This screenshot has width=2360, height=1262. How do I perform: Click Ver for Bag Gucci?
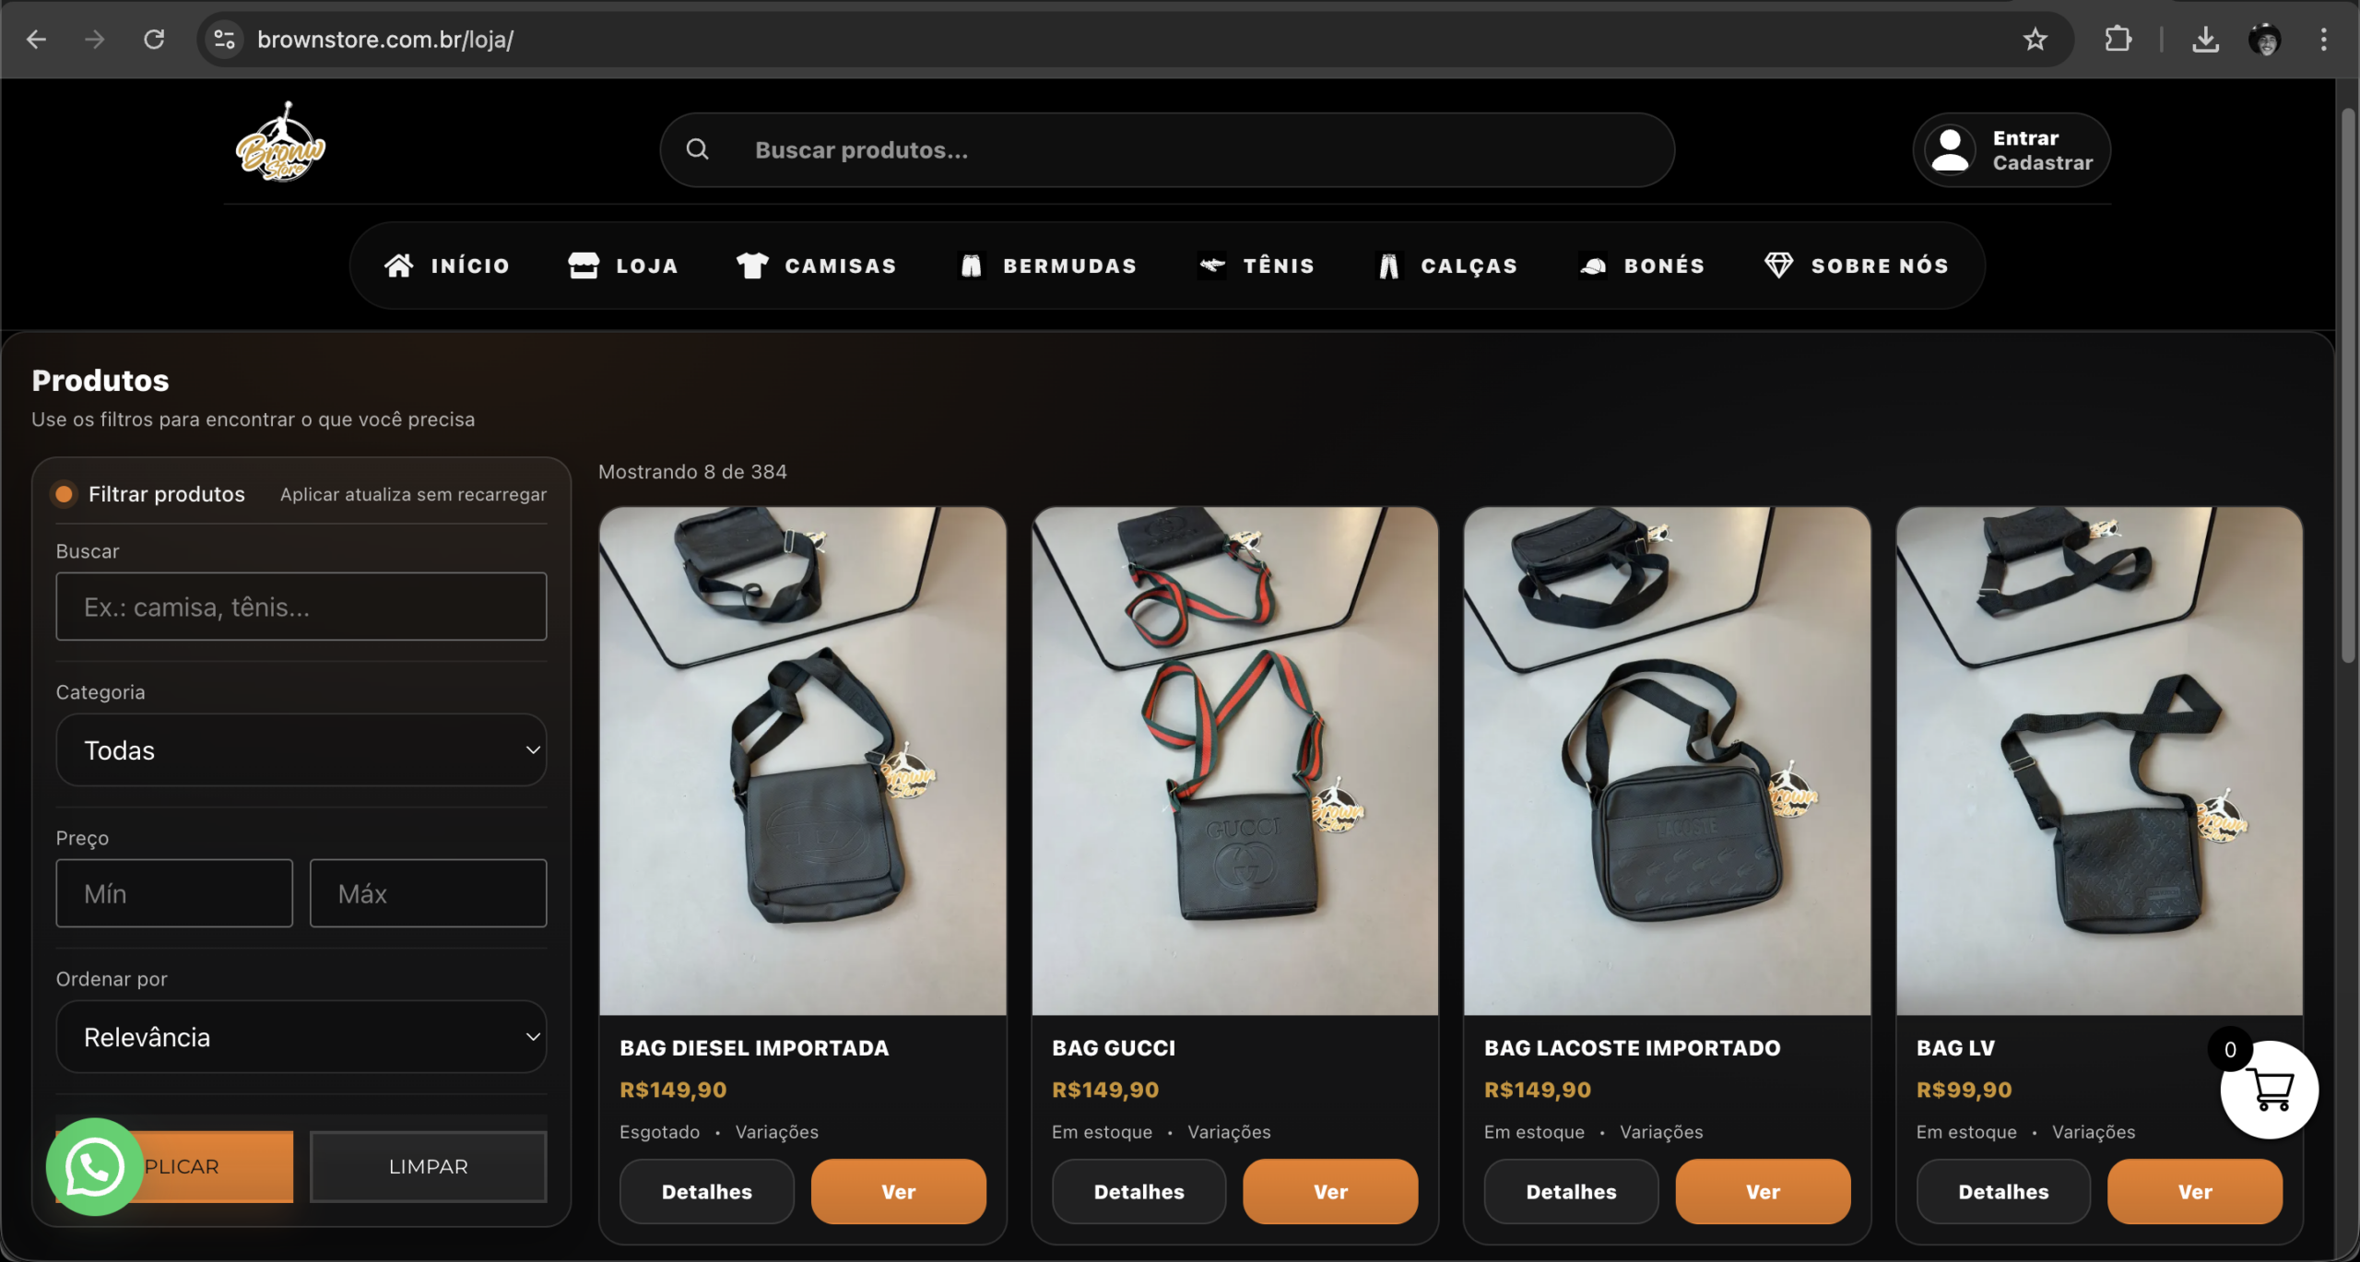[1330, 1191]
